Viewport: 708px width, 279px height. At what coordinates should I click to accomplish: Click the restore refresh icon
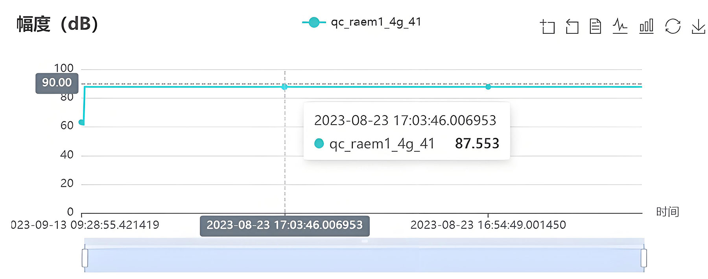(673, 26)
